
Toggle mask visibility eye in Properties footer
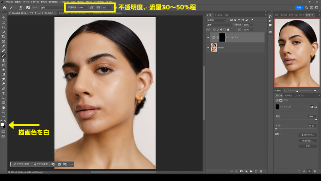coord(309,171)
